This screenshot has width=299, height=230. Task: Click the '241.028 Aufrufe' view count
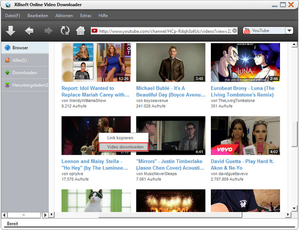[x=151, y=106]
